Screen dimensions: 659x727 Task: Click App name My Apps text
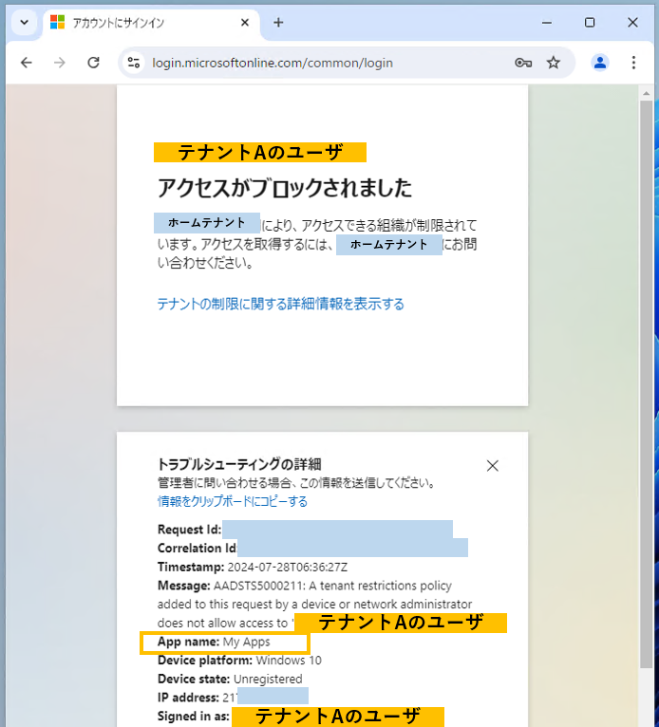click(214, 643)
